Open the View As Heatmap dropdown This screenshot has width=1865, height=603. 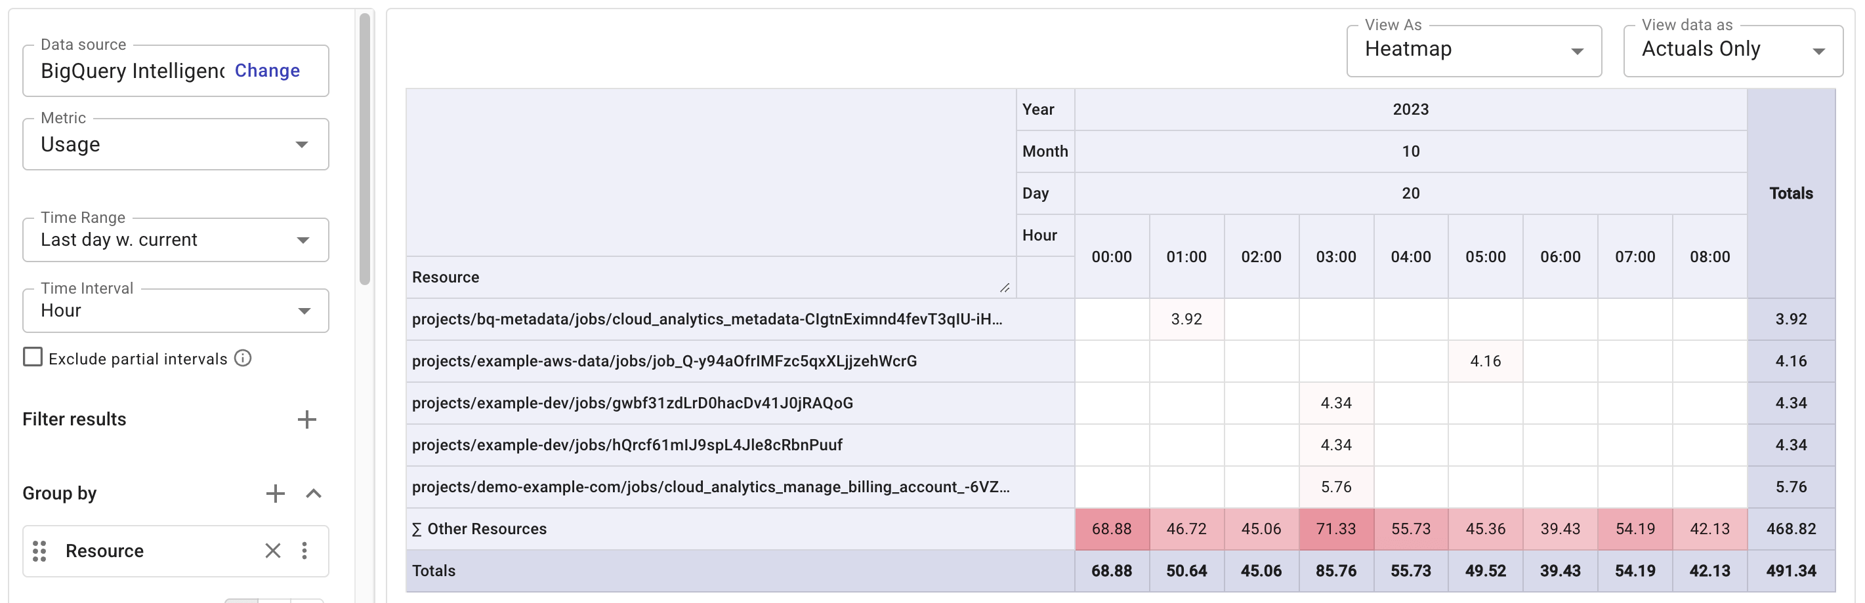point(1473,50)
